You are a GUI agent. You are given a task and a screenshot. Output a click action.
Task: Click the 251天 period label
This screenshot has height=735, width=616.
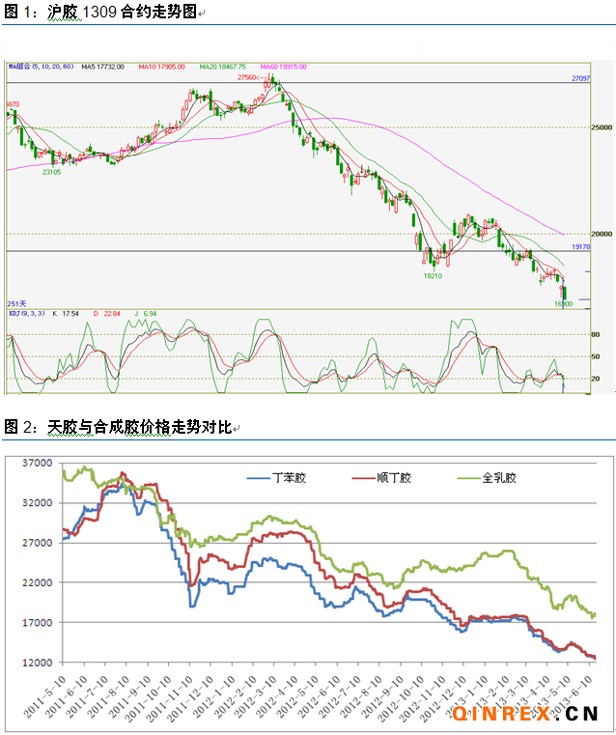pos(16,303)
